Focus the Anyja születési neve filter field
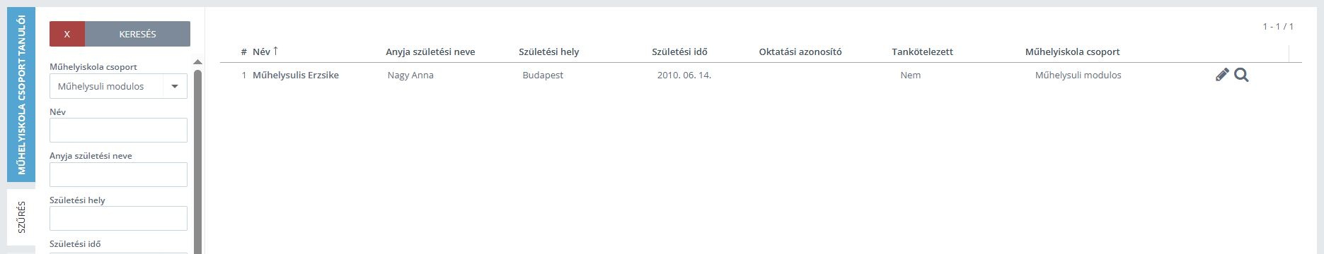 pos(118,174)
